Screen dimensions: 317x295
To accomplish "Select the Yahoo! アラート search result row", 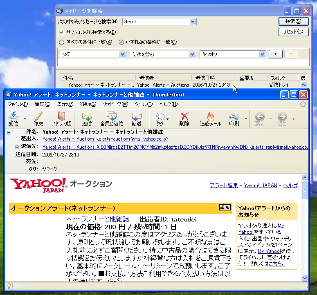I will point(180,85).
